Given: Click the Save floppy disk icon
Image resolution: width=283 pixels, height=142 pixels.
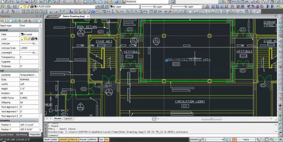Looking at the screenshot, I should point(11,2).
